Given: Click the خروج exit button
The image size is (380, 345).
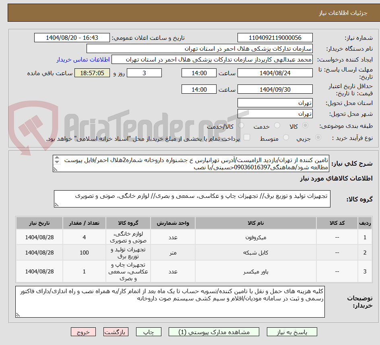Looking at the screenshot, I should click(83, 332).
